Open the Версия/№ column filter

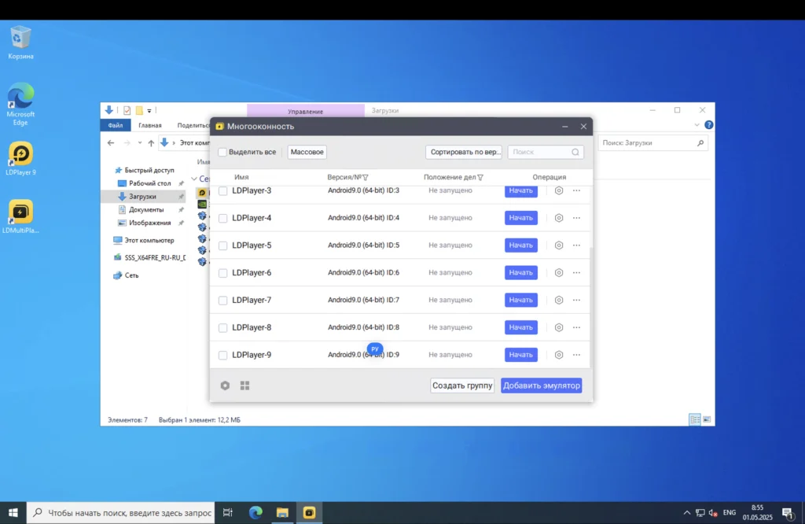tap(366, 177)
